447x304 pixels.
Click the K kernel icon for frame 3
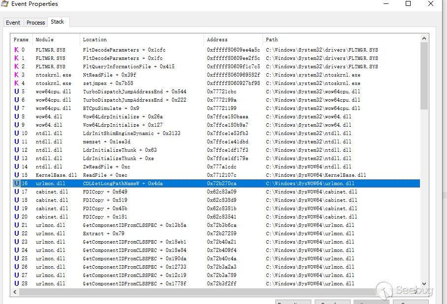(17, 75)
